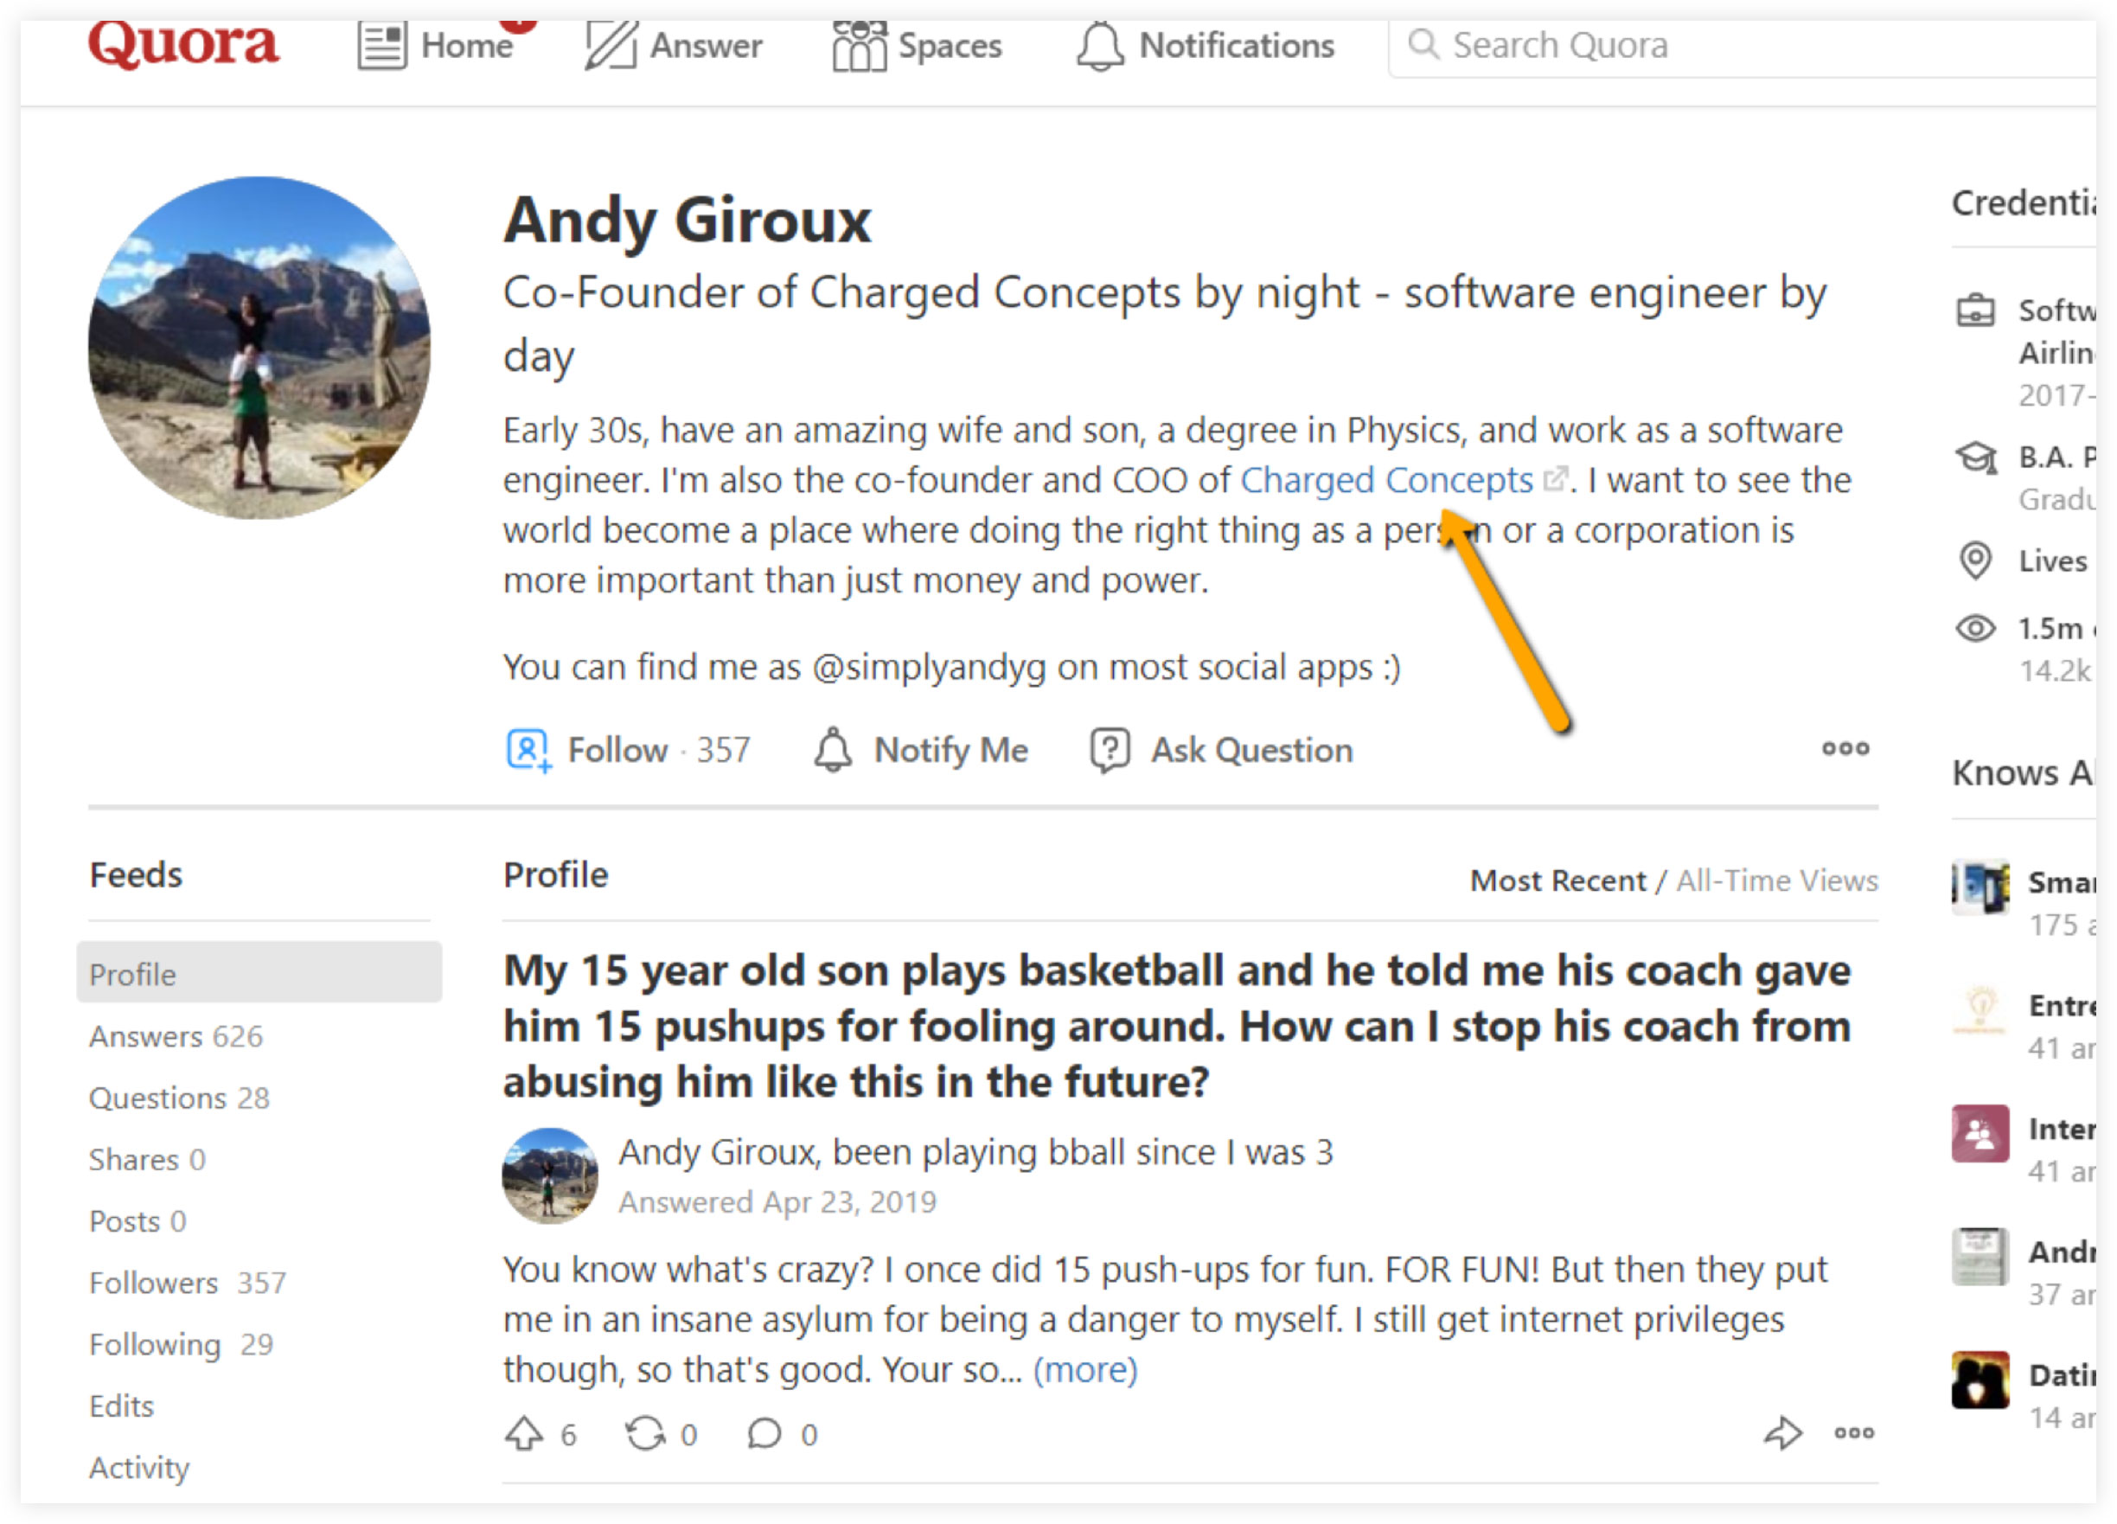Open the Spaces people icon

tap(859, 45)
